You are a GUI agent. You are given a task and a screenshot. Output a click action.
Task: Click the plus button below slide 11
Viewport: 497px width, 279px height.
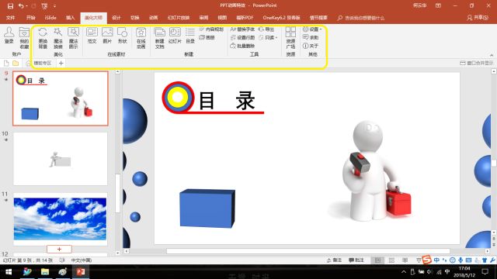tap(59, 250)
